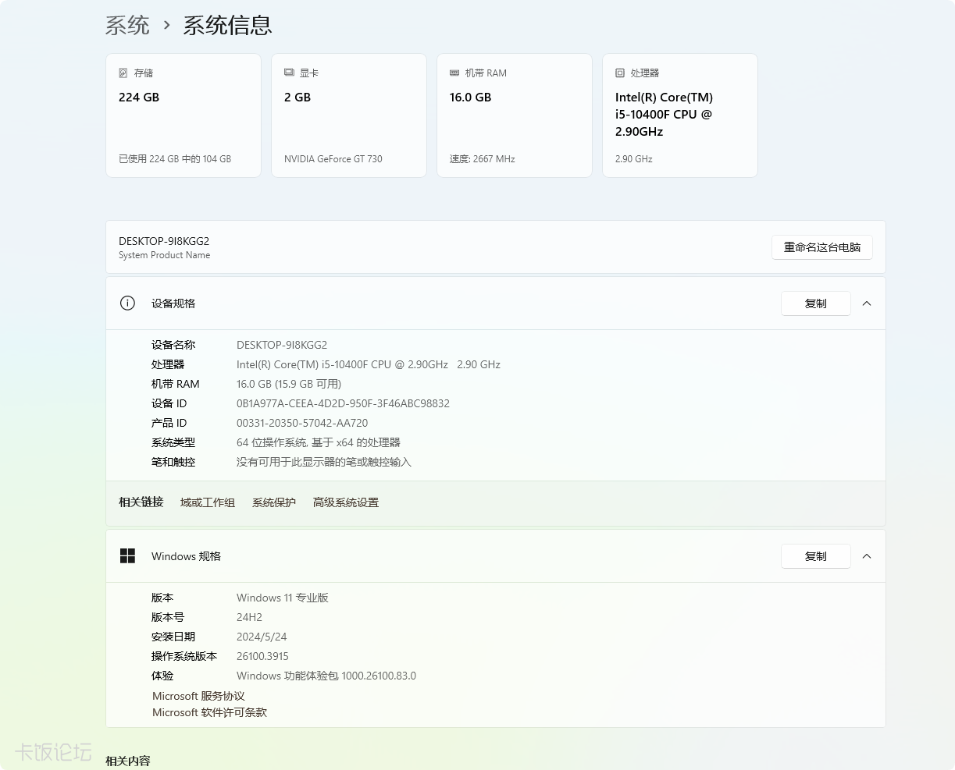This screenshot has height=770, width=955.
Task: Click the RAM value 16.0 GB (15.9 GB 可用)
Action: pyautogui.click(x=289, y=384)
